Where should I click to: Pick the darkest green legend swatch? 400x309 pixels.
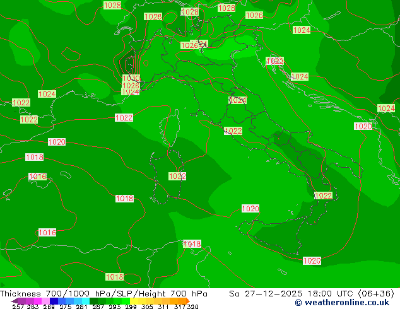[x=93, y=301]
